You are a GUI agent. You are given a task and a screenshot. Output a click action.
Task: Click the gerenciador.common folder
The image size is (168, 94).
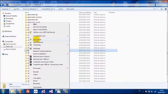(35, 17)
